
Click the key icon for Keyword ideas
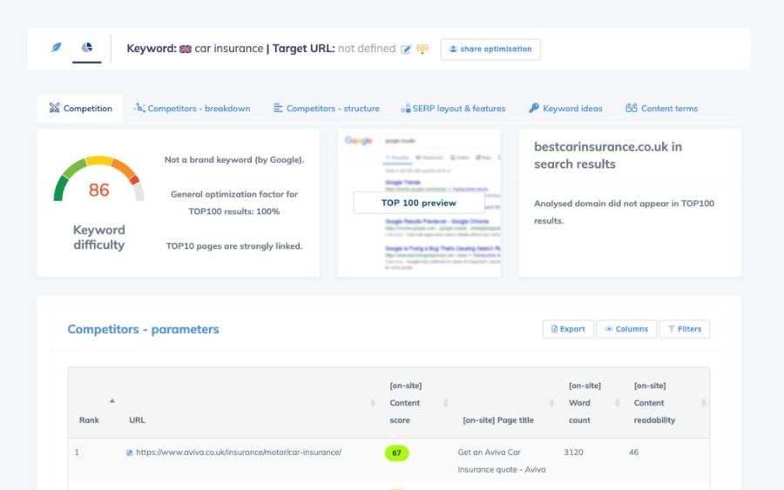click(x=534, y=108)
